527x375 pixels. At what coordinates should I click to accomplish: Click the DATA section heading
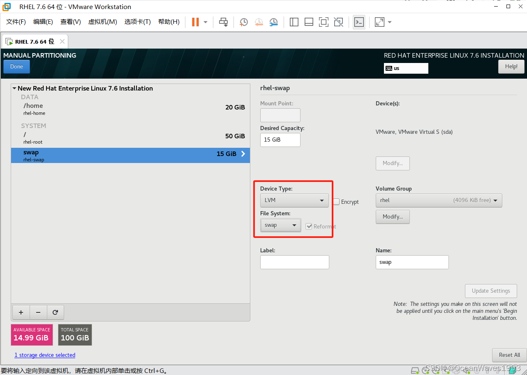(30, 97)
